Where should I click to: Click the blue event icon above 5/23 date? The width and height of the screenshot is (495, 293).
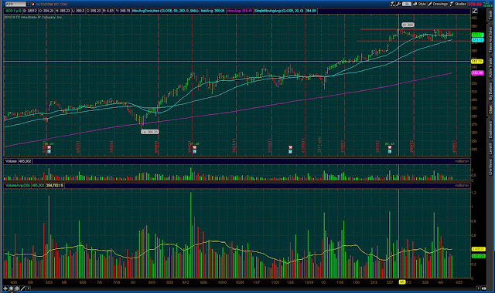coord(49,151)
